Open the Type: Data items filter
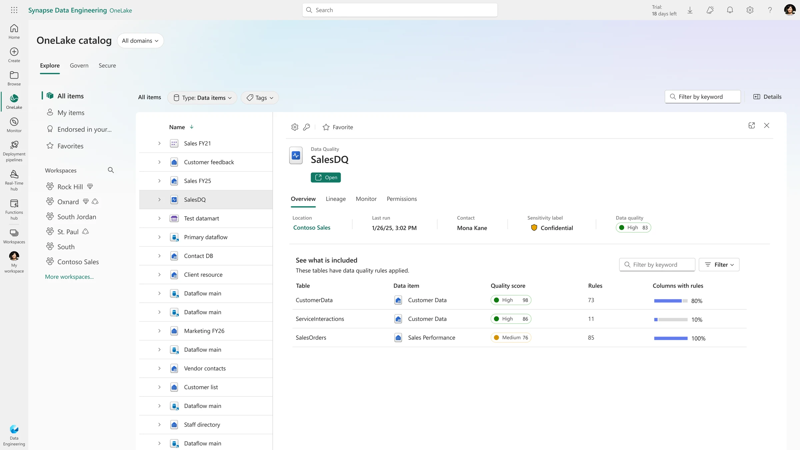This screenshot has width=800, height=450. (202, 98)
